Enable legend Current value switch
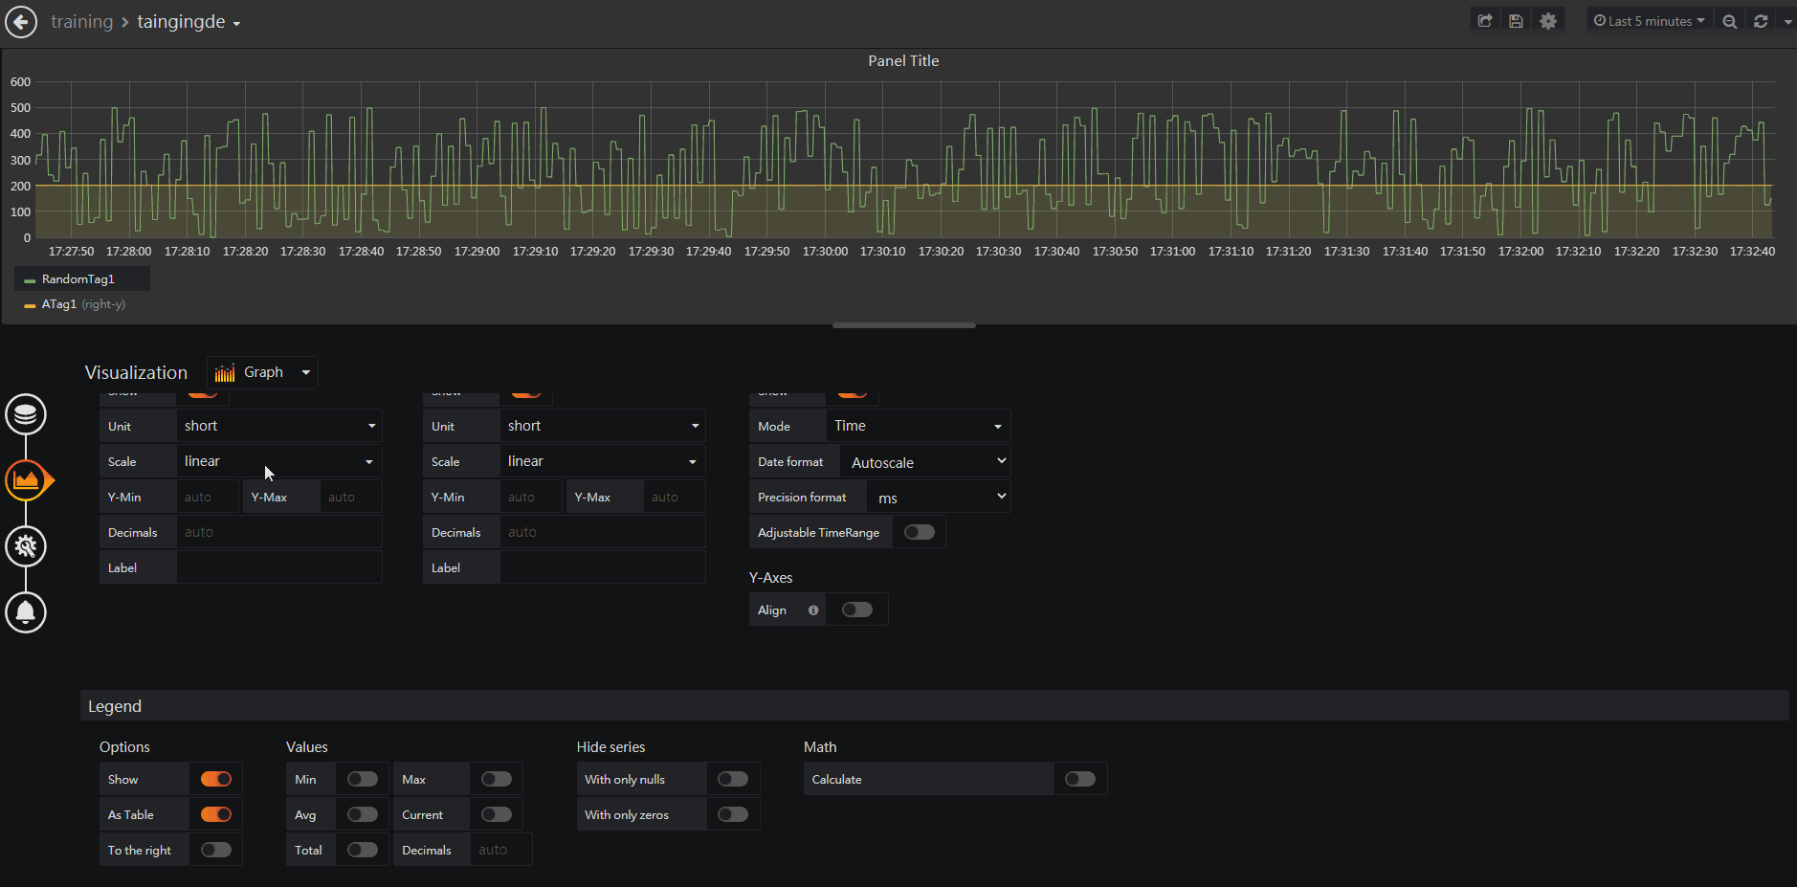The width and height of the screenshot is (1797, 887). (x=497, y=814)
